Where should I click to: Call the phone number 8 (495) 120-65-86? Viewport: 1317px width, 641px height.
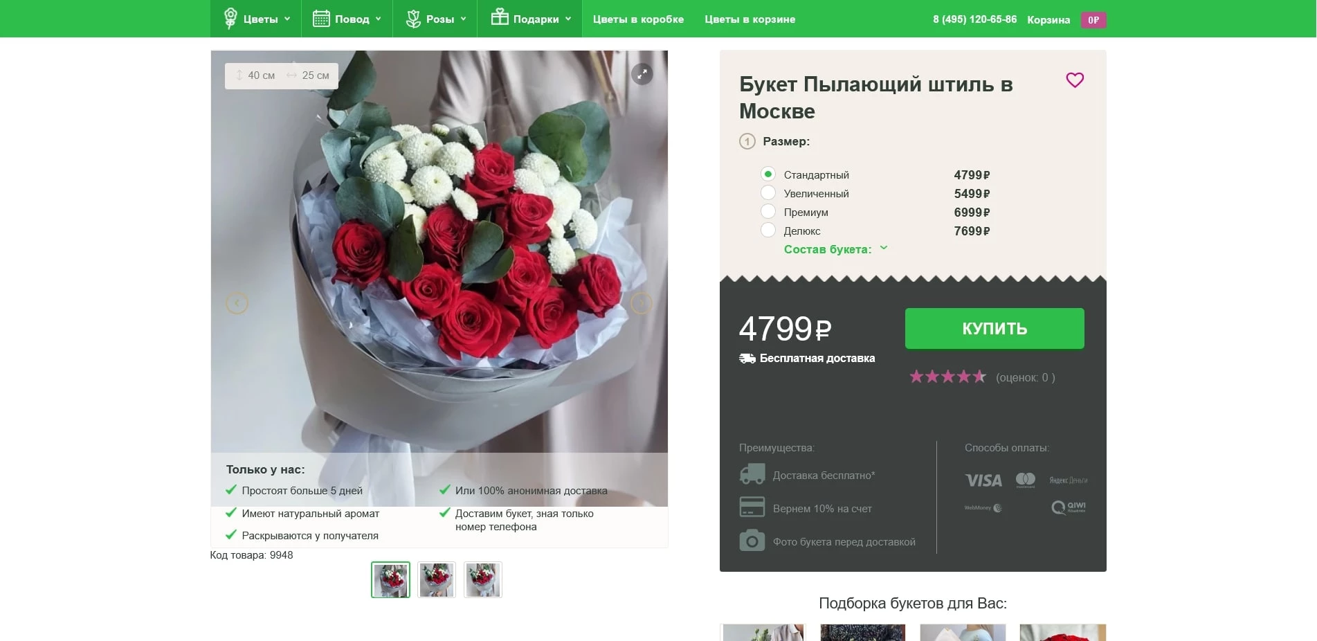click(974, 19)
